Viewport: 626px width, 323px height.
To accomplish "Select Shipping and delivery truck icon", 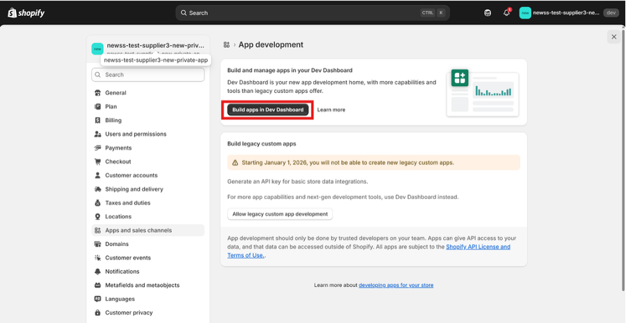I will coord(98,189).
